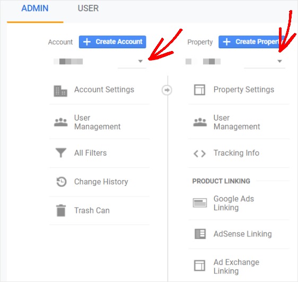Click the PRODUCT LINKING heading text

pos(221,181)
